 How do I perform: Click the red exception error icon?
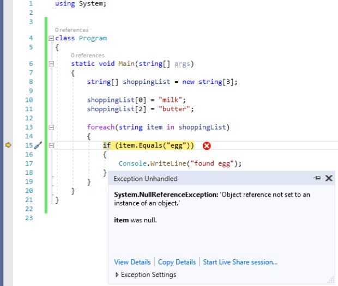click(207, 145)
